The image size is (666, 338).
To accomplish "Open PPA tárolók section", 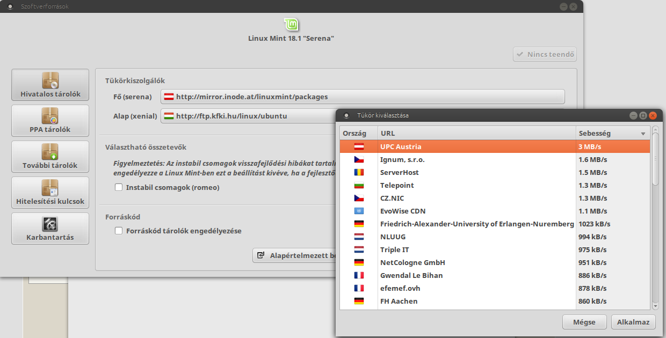I will click(50, 121).
